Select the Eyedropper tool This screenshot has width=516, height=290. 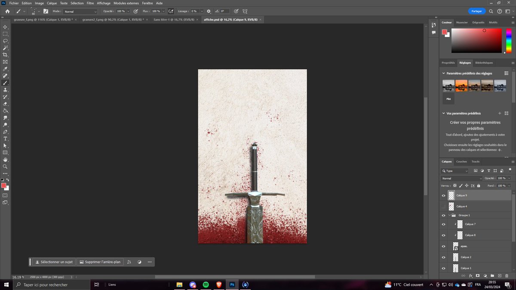[5, 69]
